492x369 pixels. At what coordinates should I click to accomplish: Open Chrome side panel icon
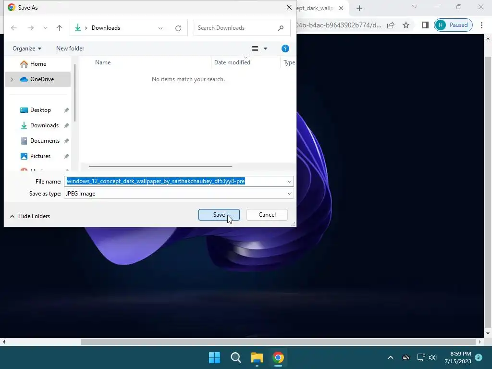point(425,25)
